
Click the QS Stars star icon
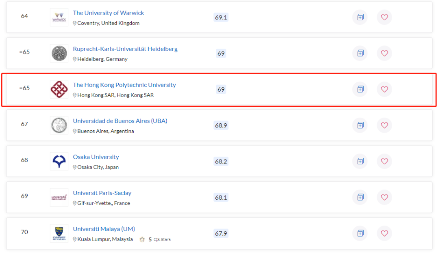click(142, 239)
